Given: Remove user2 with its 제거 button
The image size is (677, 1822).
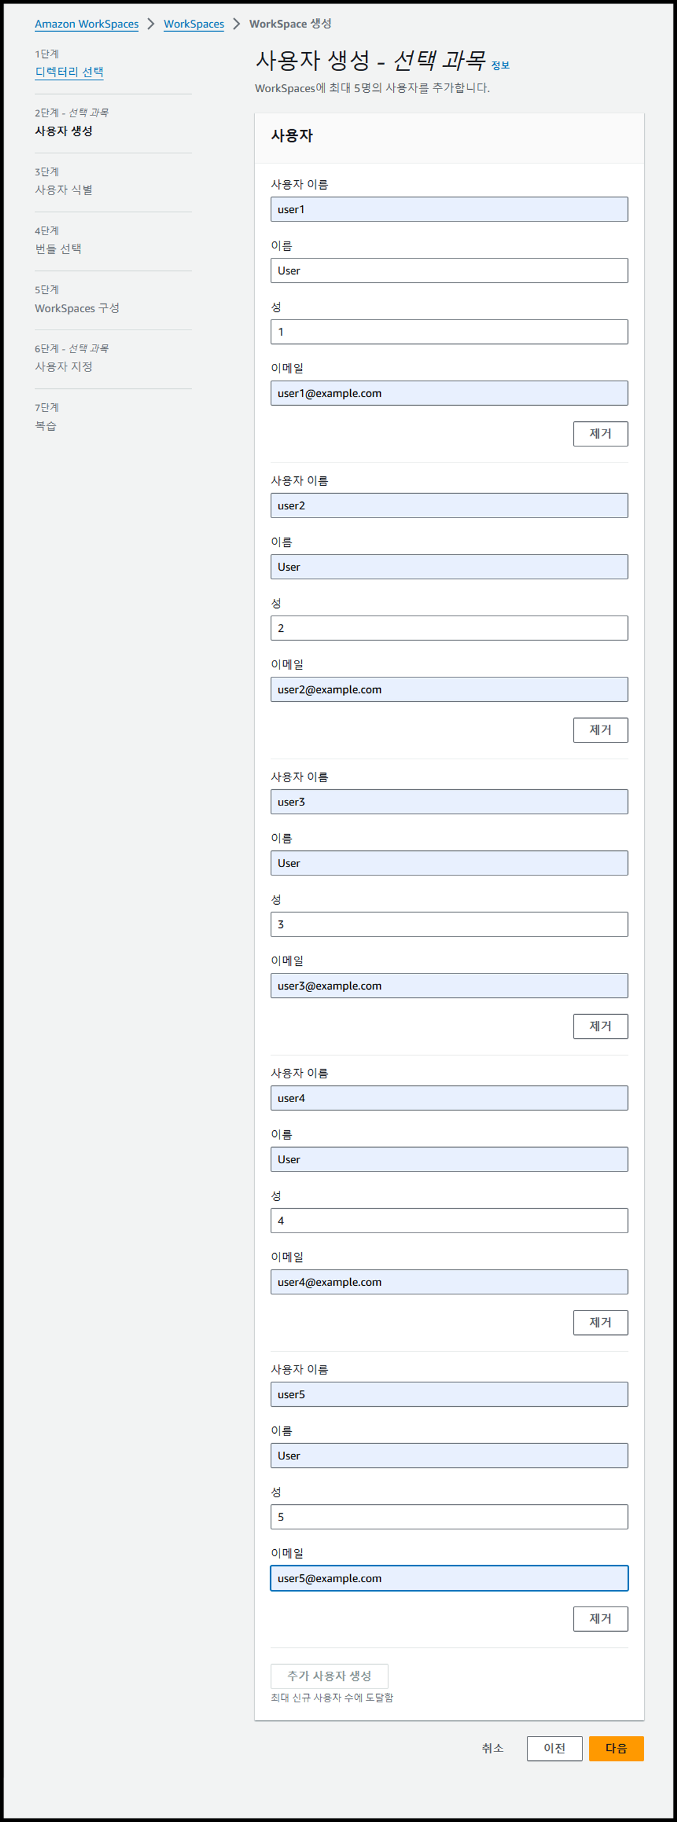Looking at the screenshot, I should coord(600,731).
